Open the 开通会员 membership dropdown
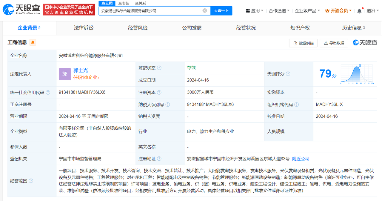Screen dimensions: 382x201 [x=338, y=11]
